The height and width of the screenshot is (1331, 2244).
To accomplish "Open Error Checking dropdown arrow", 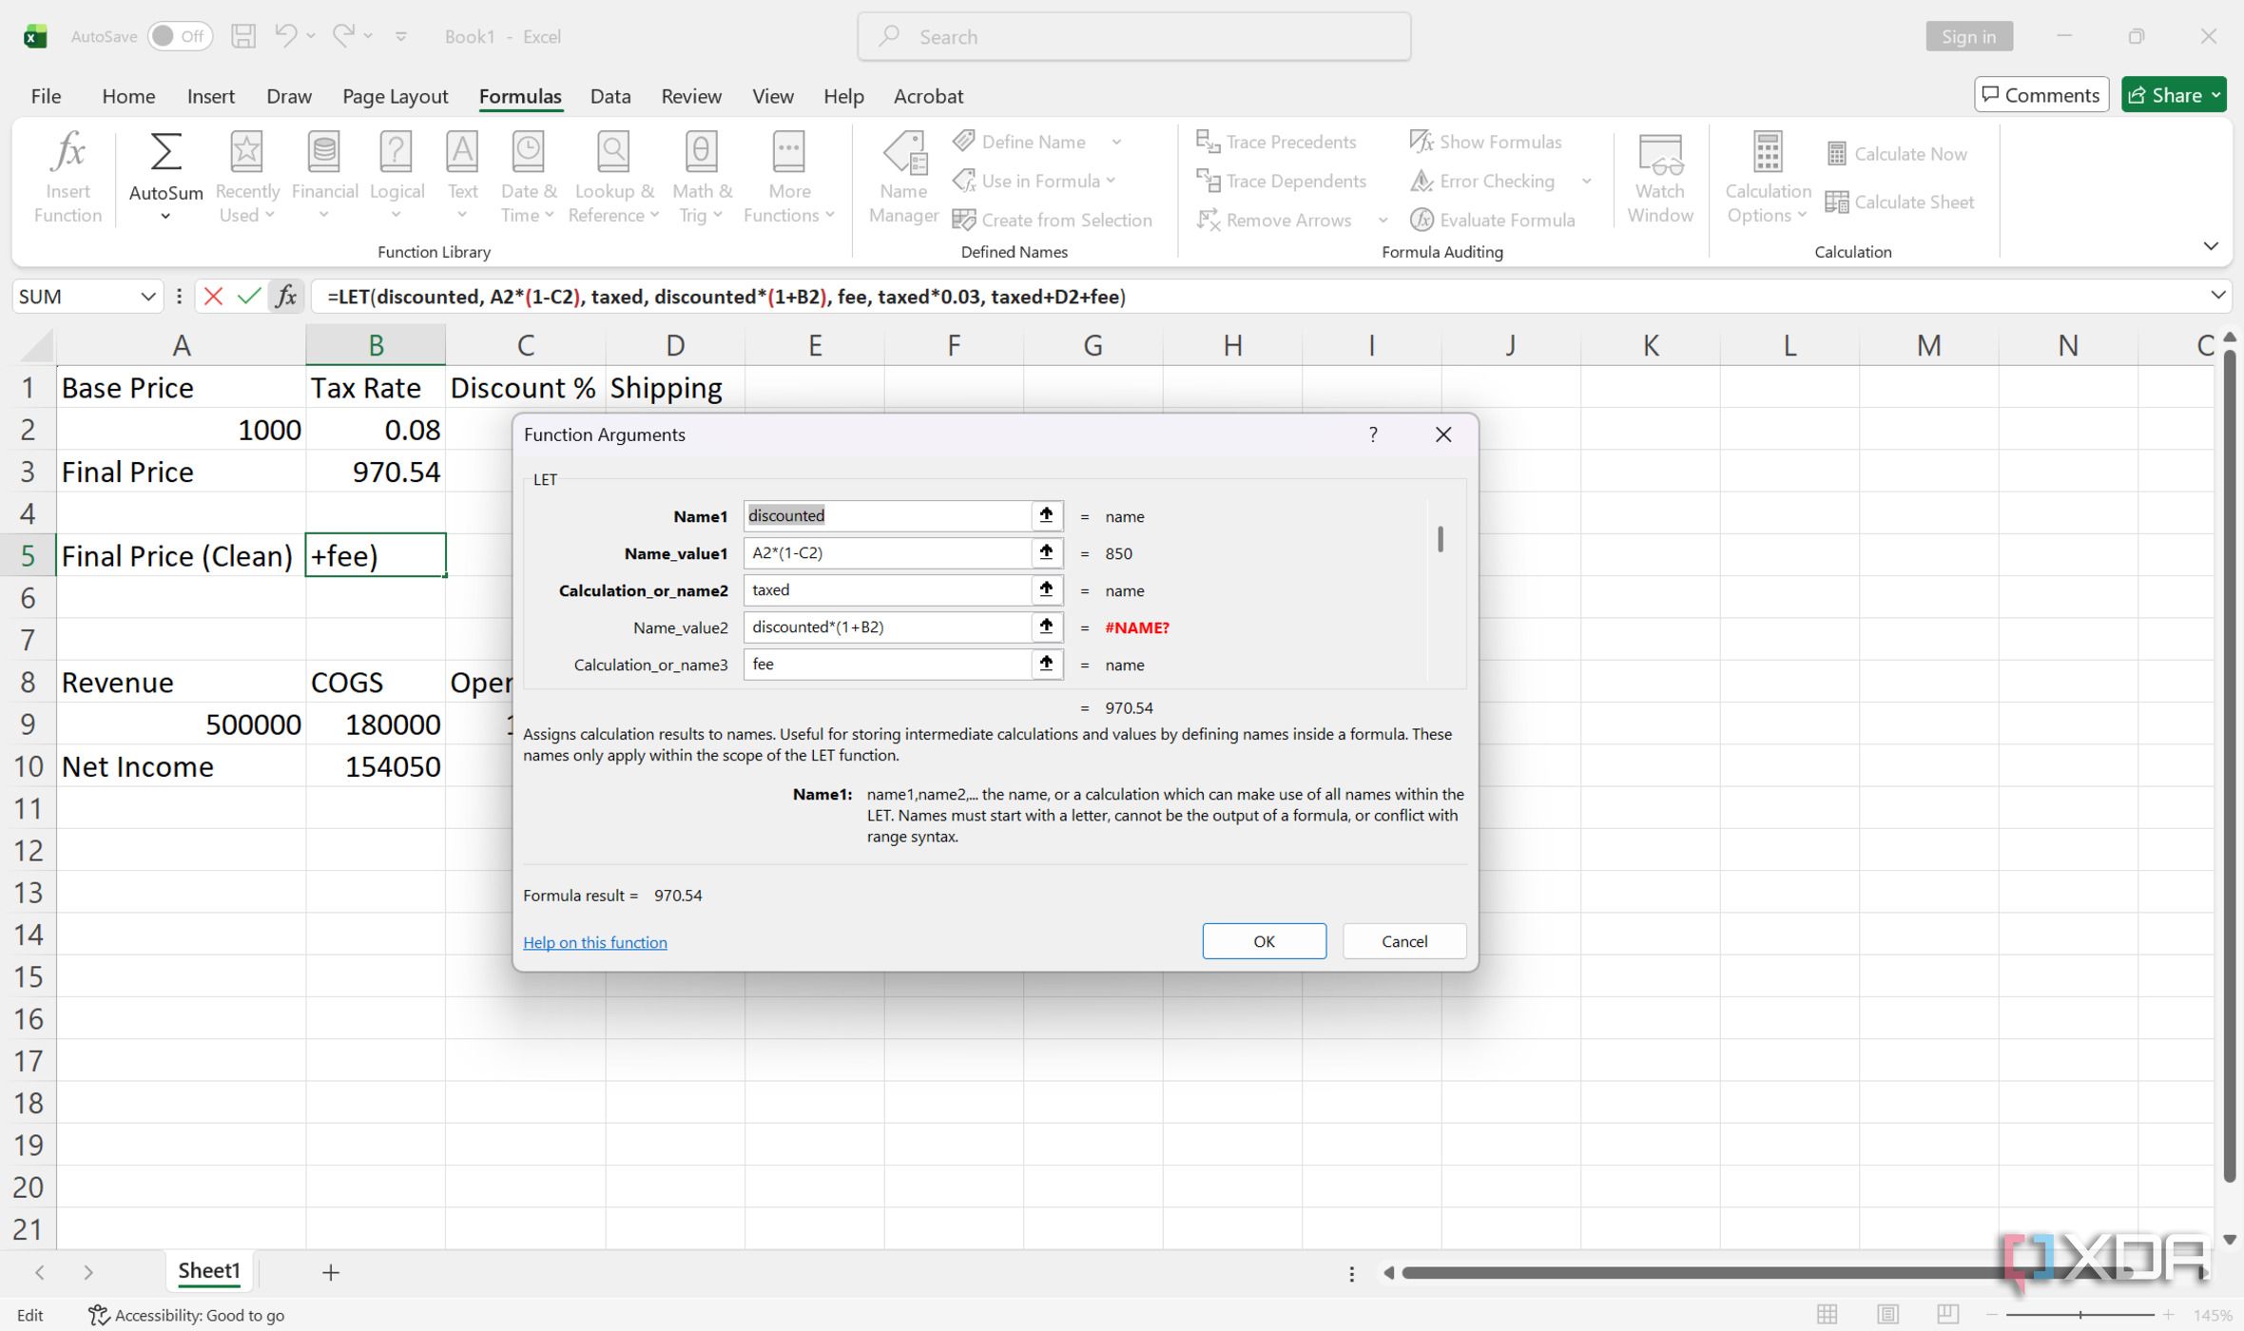I will coord(1586,182).
